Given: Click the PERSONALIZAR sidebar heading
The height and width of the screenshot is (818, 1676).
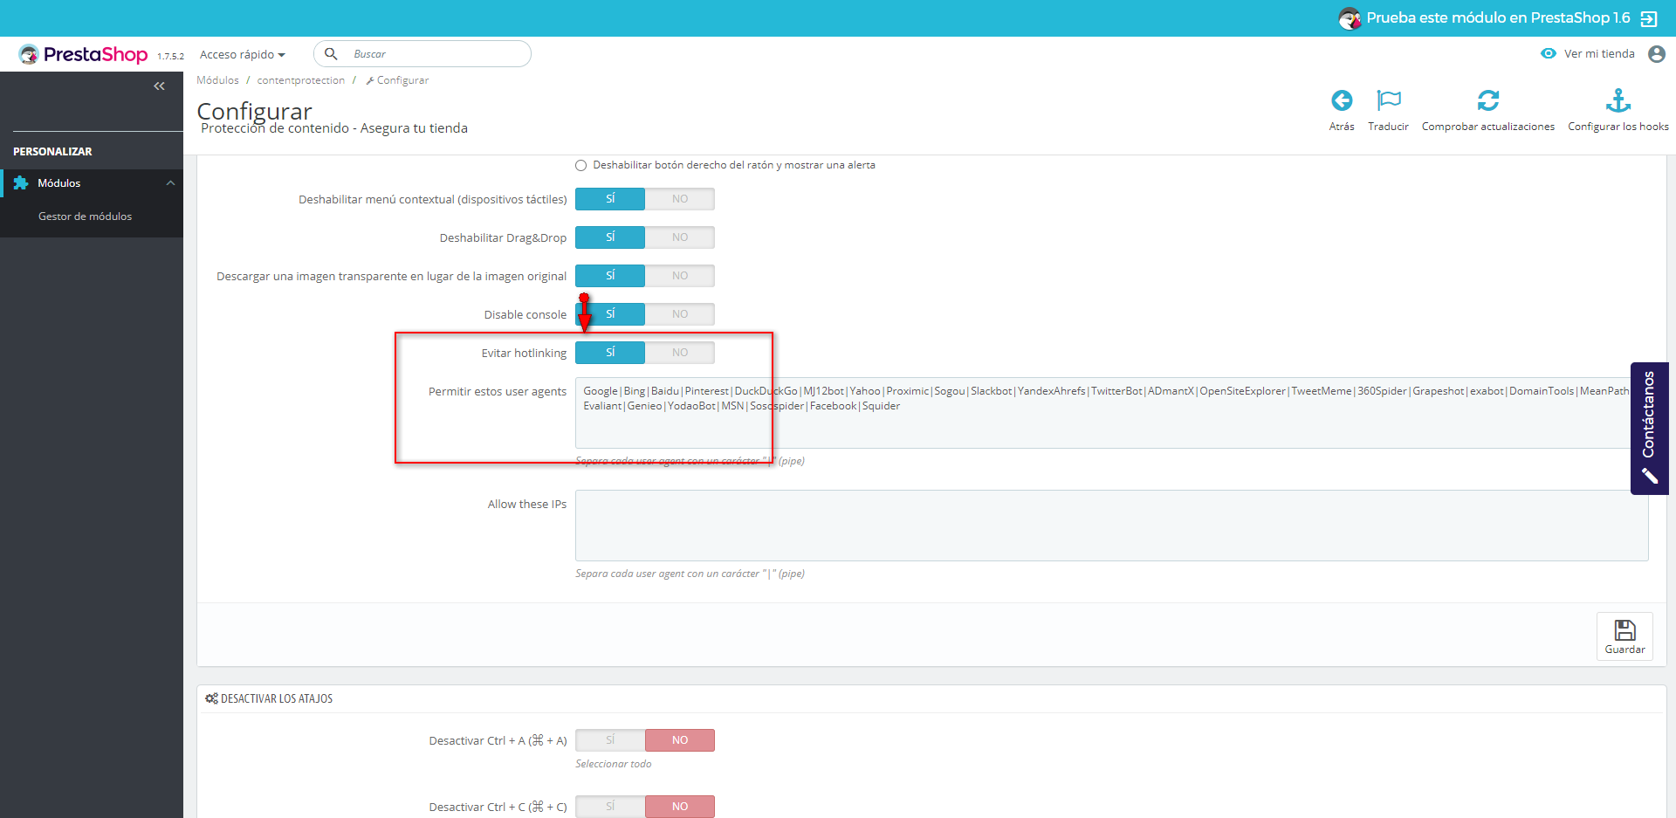Looking at the screenshot, I should (52, 152).
